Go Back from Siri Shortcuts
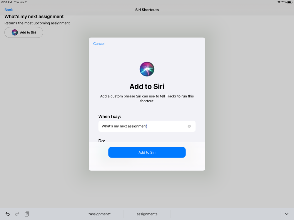 point(9,10)
